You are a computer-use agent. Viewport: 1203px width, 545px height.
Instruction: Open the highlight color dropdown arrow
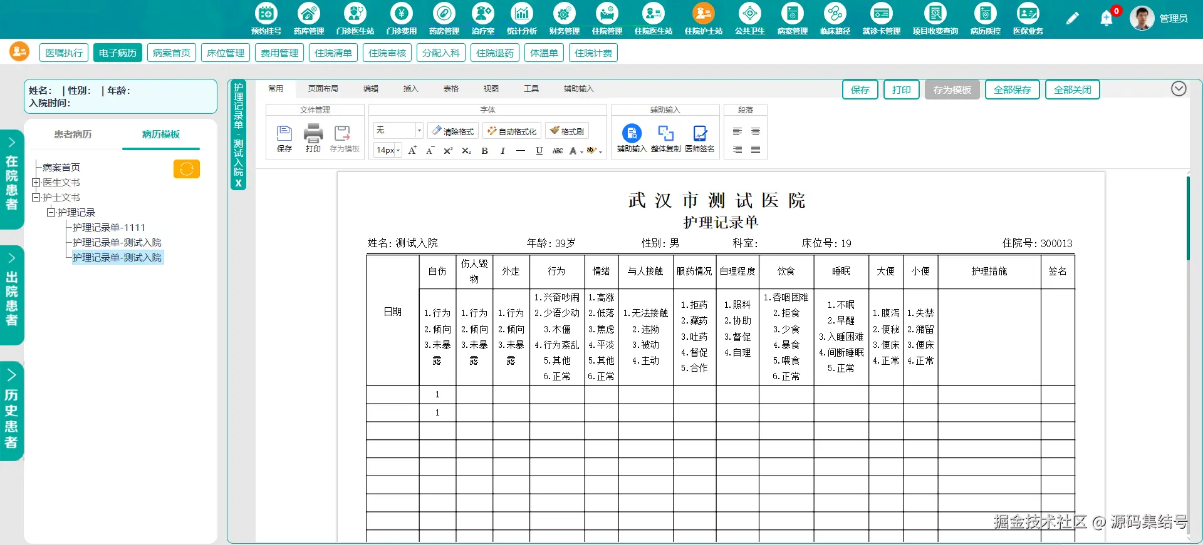[600, 151]
